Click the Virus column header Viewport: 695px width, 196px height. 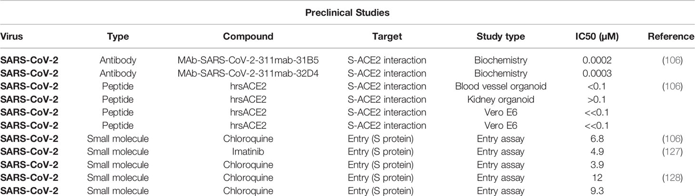(11, 36)
